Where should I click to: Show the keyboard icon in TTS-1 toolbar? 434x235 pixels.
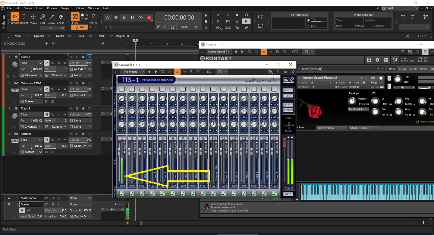(x=285, y=72)
